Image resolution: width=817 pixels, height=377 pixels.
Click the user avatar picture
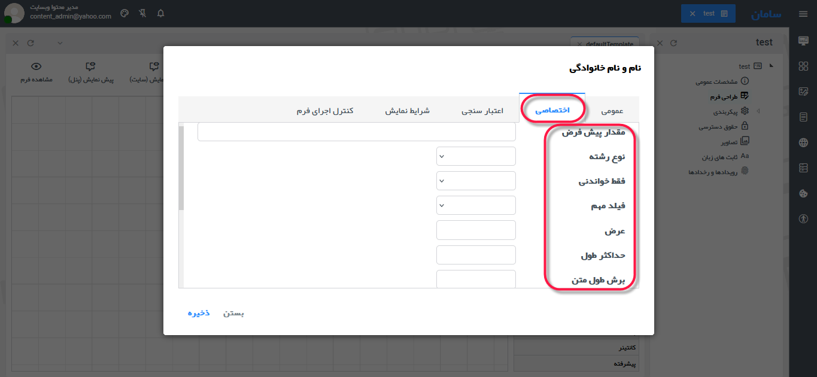[x=14, y=13]
